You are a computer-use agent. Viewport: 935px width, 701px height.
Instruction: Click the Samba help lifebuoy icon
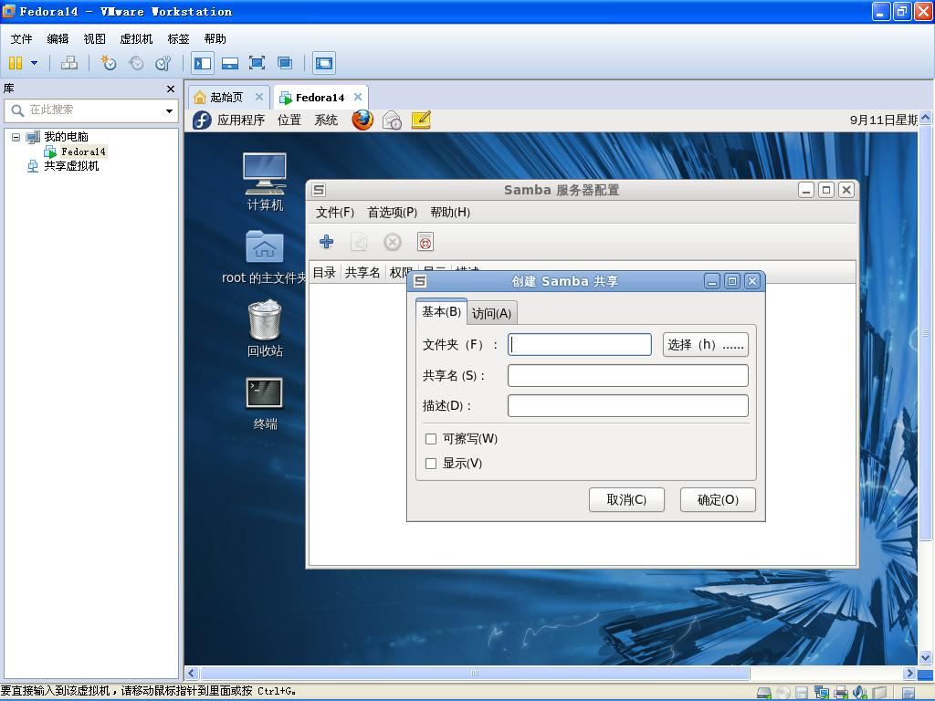[425, 242]
